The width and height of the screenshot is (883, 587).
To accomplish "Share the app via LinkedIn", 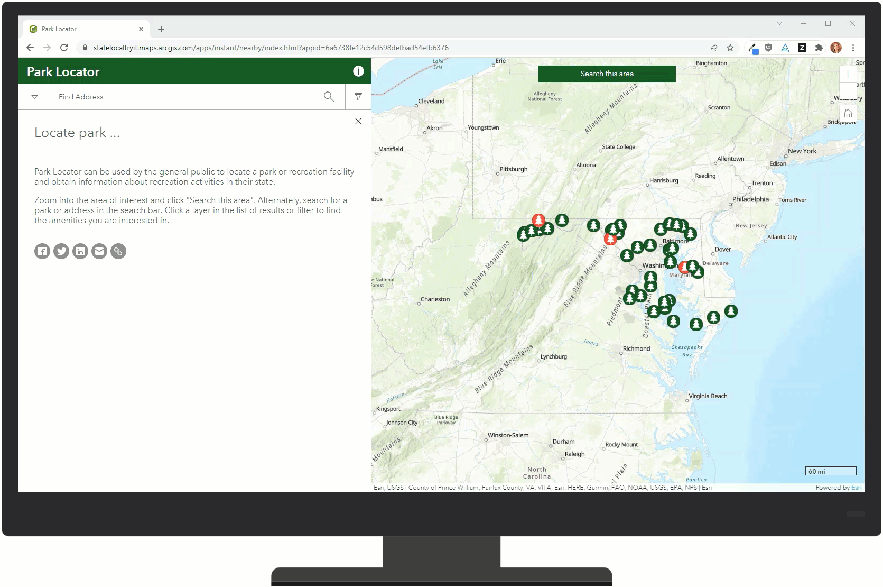I will pyautogui.click(x=80, y=251).
